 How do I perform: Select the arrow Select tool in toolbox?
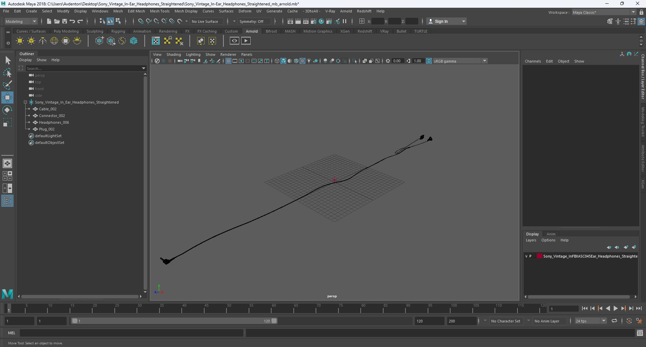click(x=8, y=61)
